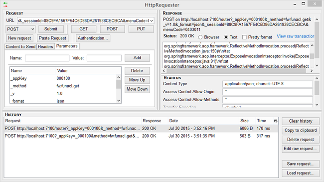This screenshot has height=182, width=324.
Task: Select the Browser view radio button
Action: coord(200,37)
